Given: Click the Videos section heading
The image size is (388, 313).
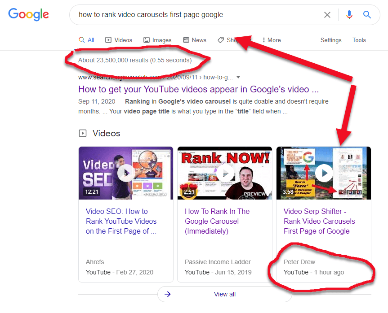Looking at the screenshot, I should click(x=107, y=133).
